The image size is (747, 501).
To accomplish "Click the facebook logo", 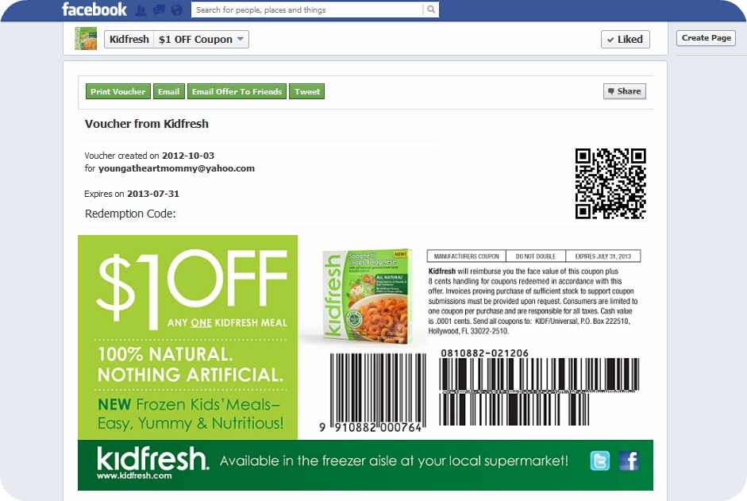I will pos(94,10).
